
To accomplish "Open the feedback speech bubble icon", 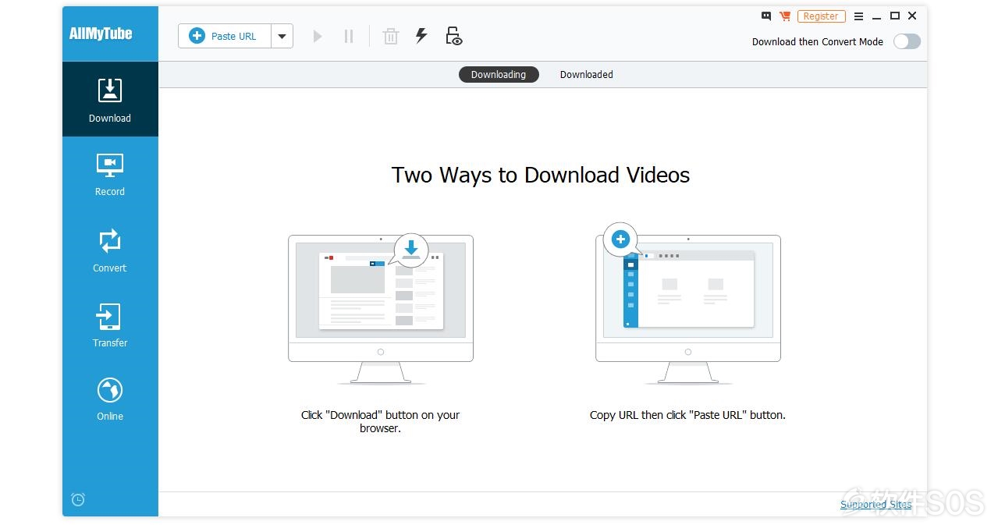I will [x=766, y=16].
